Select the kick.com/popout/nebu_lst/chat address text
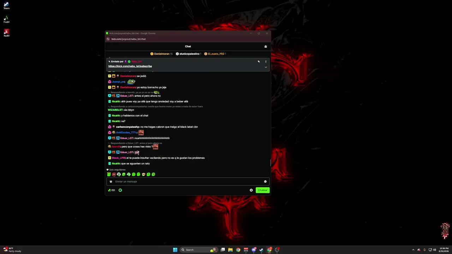Screen dimensions: 452x254 pos(129,39)
